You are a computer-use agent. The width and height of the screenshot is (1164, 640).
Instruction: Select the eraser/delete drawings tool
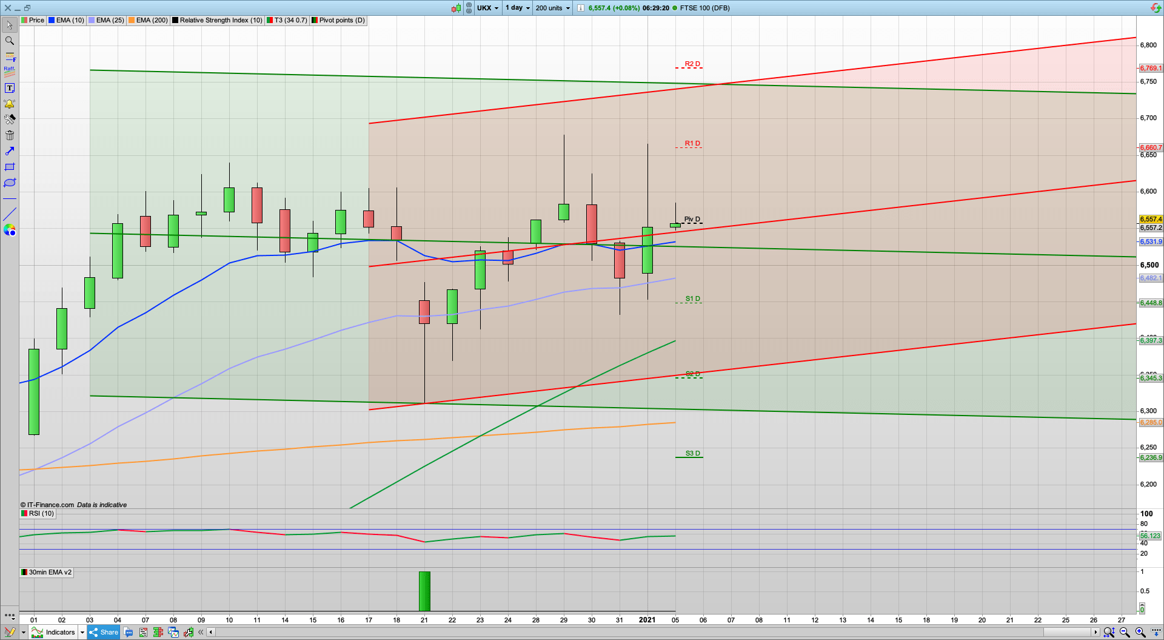coord(9,135)
